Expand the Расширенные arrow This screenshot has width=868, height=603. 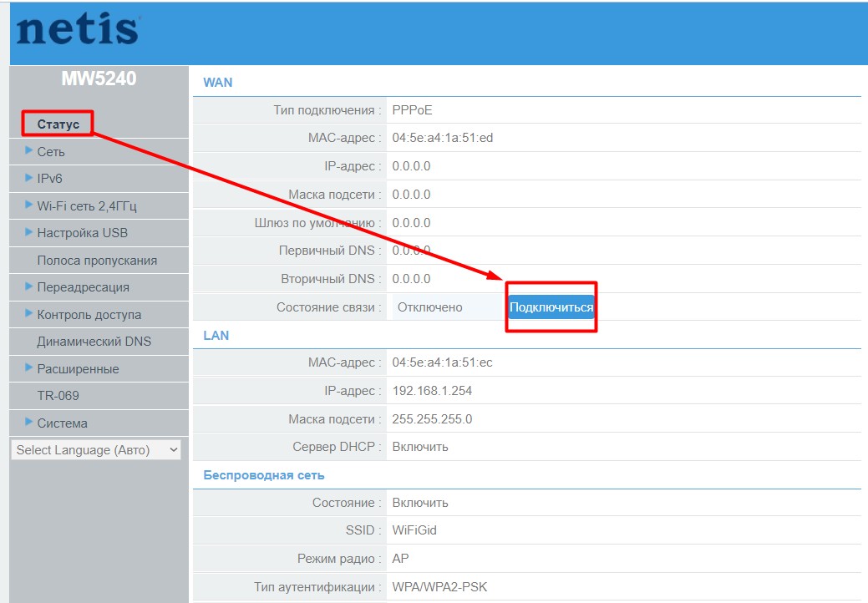[x=28, y=367]
